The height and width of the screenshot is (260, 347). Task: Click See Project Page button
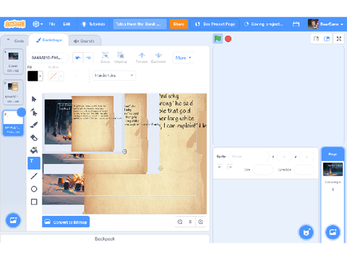(x=215, y=24)
